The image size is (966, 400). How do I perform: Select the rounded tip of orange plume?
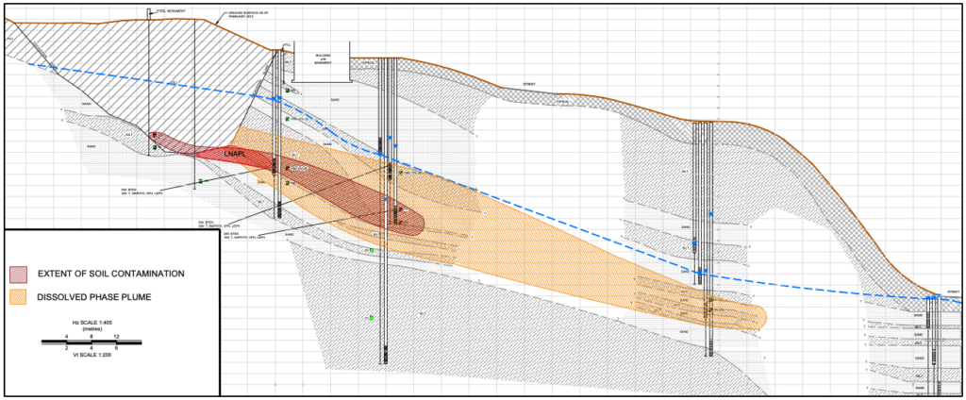pyautogui.click(x=760, y=315)
